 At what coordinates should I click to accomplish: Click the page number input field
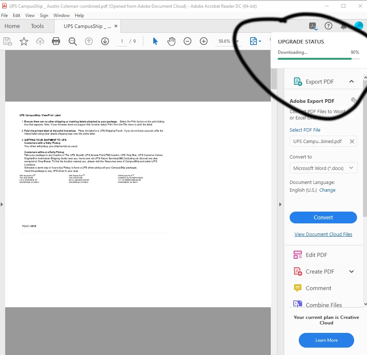tap(122, 41)
